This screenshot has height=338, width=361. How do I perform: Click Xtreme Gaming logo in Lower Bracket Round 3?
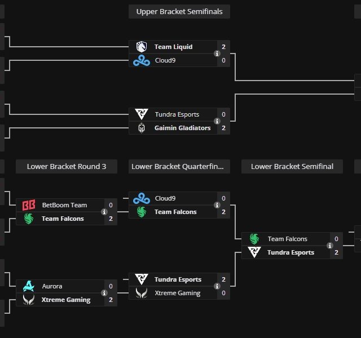pyautogui.click(x=28, y=300)
